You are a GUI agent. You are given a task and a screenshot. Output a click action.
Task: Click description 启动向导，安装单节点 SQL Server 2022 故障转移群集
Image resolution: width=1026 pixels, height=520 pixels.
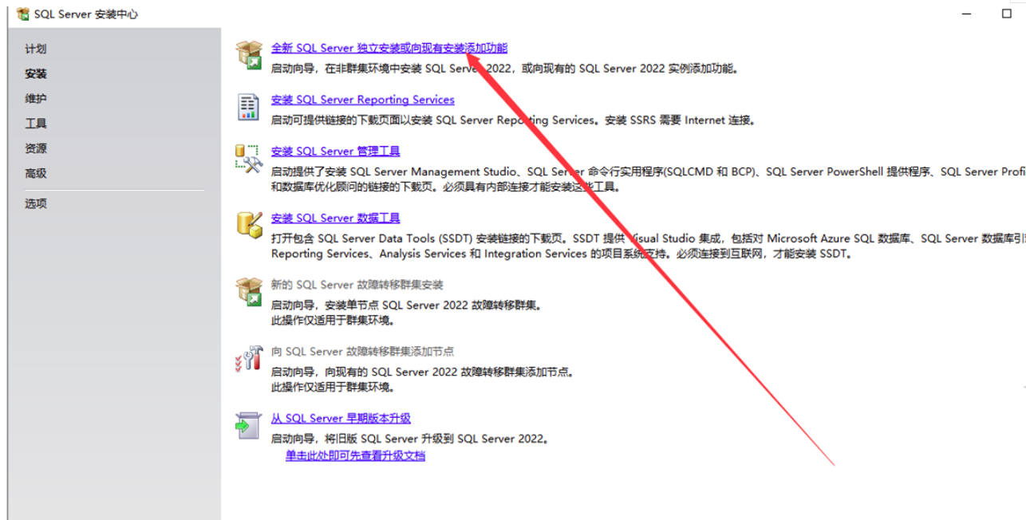pyautogui.click(x=406, y=305)
